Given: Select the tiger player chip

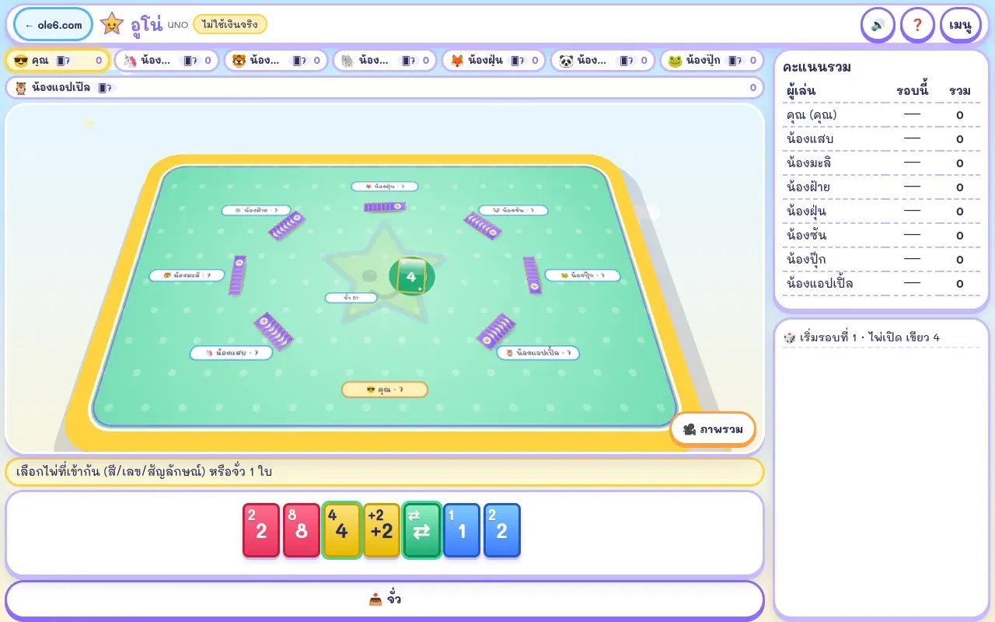Looking at the screenshot, I should click(x=275, y=61).
